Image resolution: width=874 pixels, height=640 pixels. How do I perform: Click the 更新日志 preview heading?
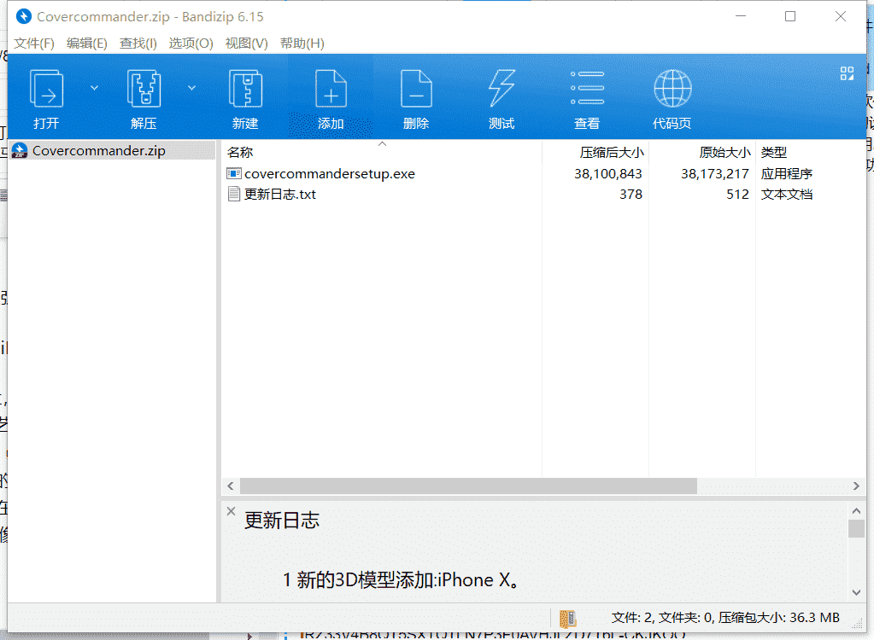point(281,521)
